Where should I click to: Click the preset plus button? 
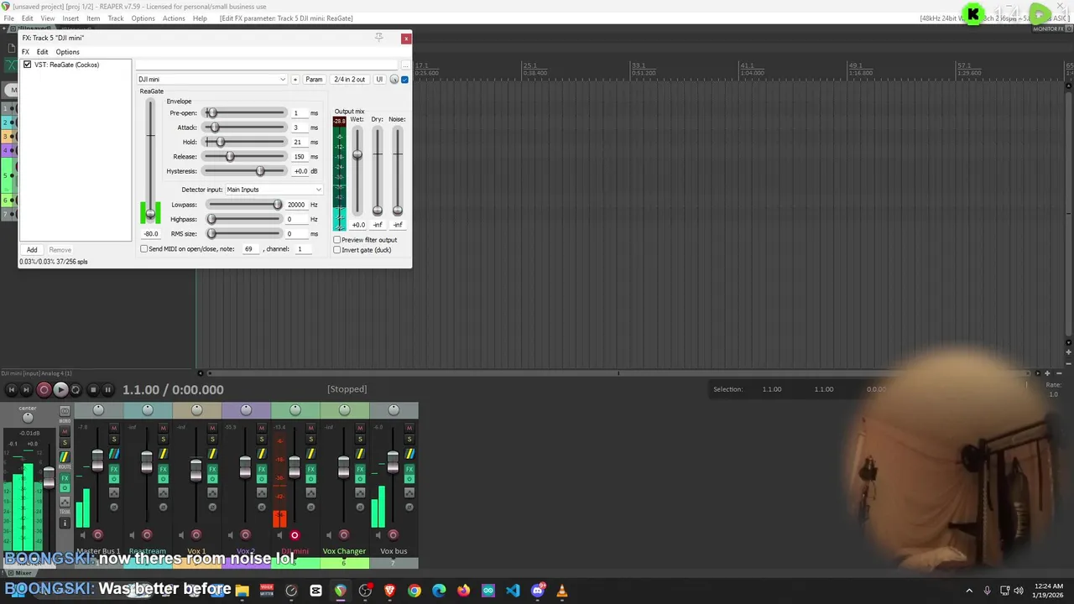coord(295,80)
